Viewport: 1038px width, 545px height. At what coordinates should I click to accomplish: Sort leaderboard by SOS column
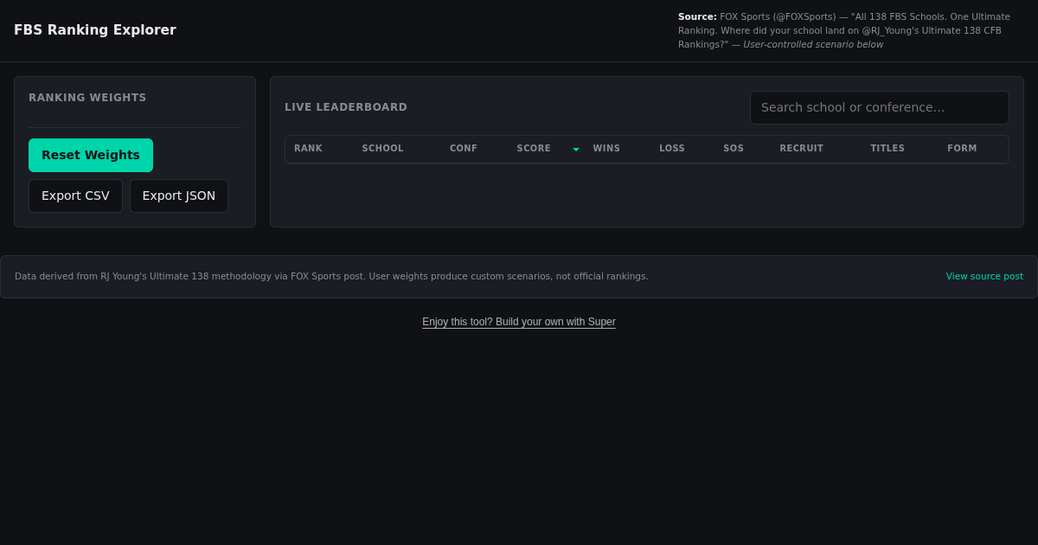(734, 149)
